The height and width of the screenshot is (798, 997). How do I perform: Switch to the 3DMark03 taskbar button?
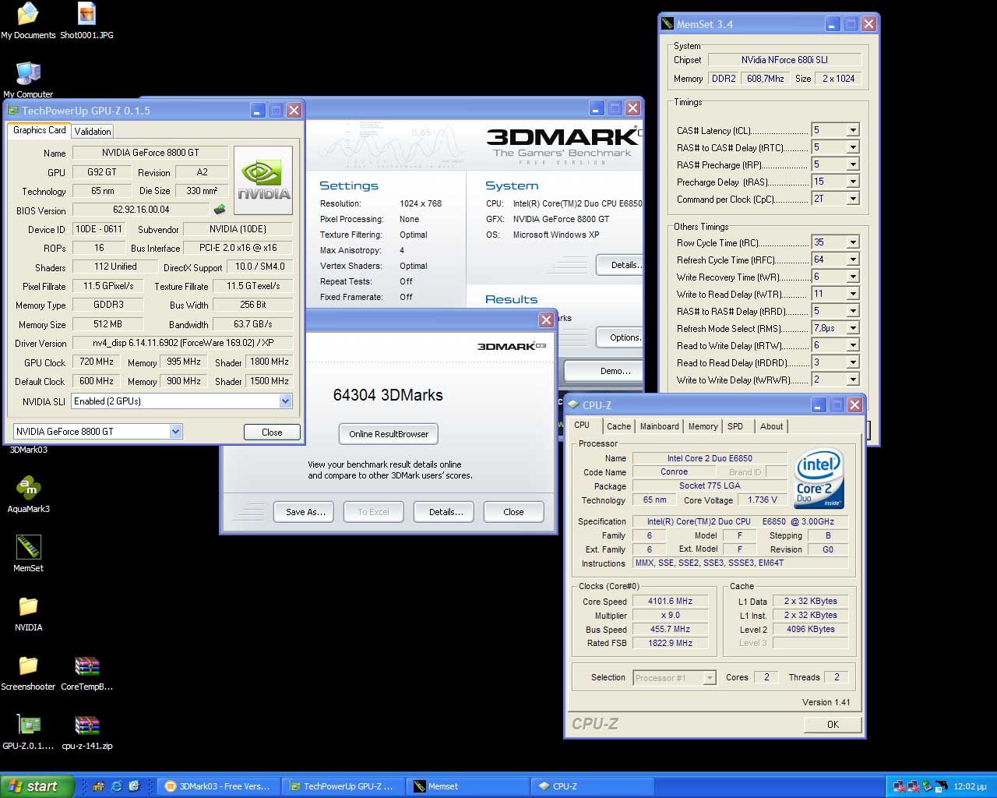(x=219, y=786)
